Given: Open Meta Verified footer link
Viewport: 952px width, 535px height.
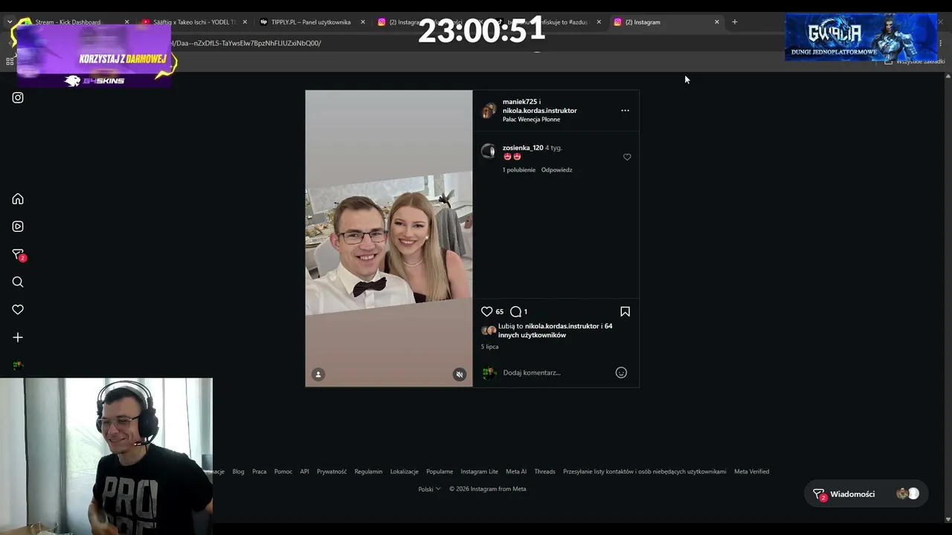Looking at the screenshot, I should tap(751, 472).
